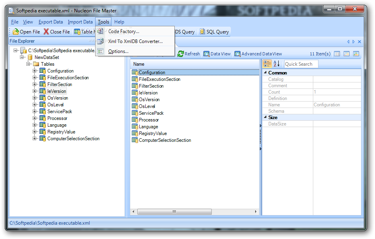This screenshot has height=239, width=375.
Task: Click the Table toolbar grid icon
Action: point(77,31)
